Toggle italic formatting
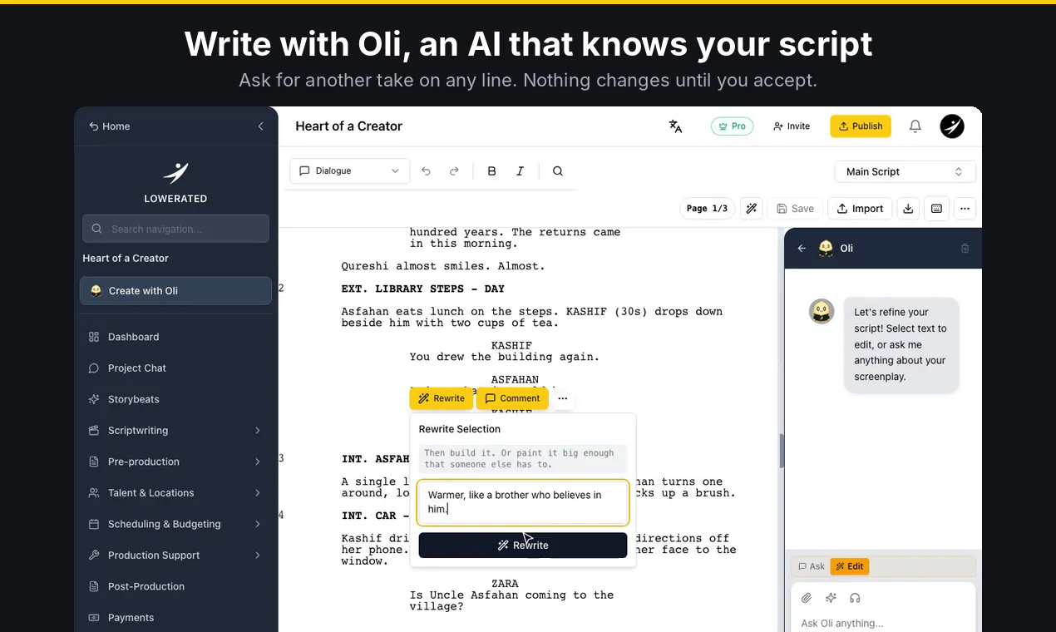 coord(520,171)
